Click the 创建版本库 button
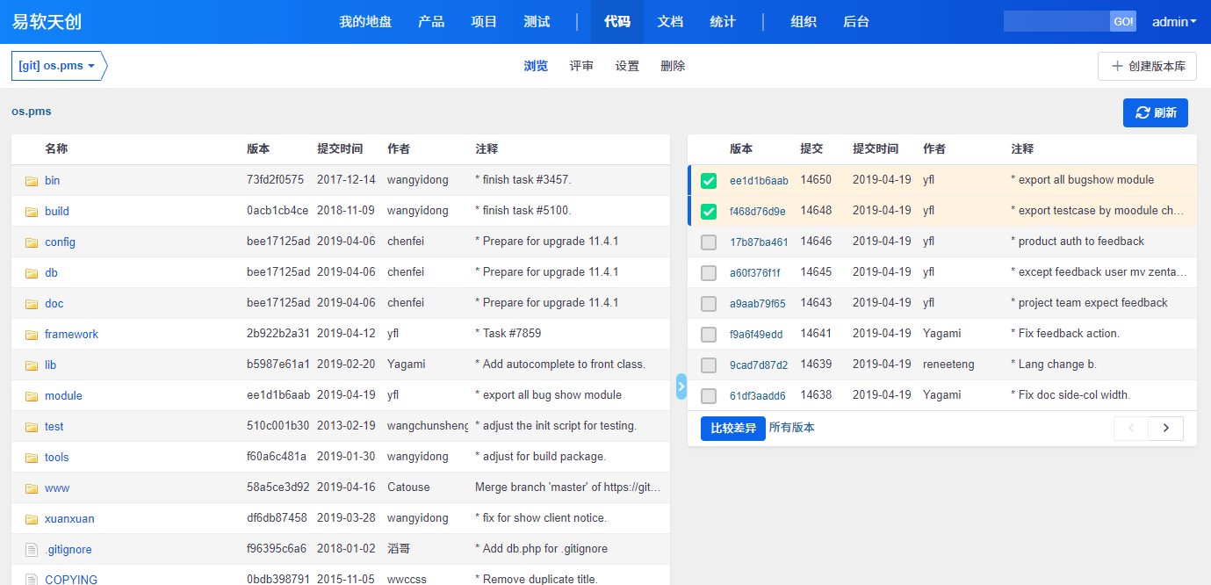Viewport: 1211px width, 585px height. pos(1147,66)
